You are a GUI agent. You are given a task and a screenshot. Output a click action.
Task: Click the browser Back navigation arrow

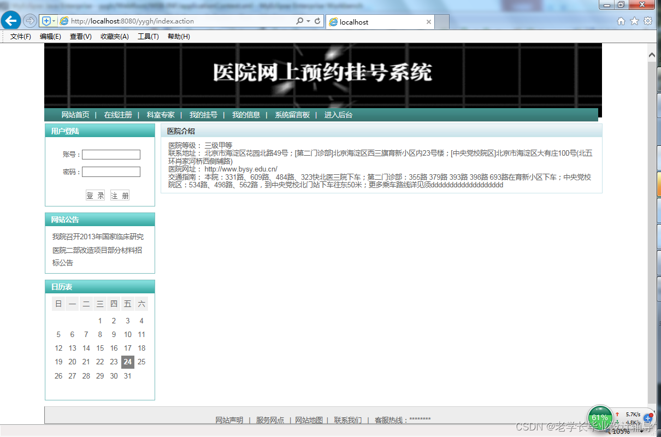[11, 21]
